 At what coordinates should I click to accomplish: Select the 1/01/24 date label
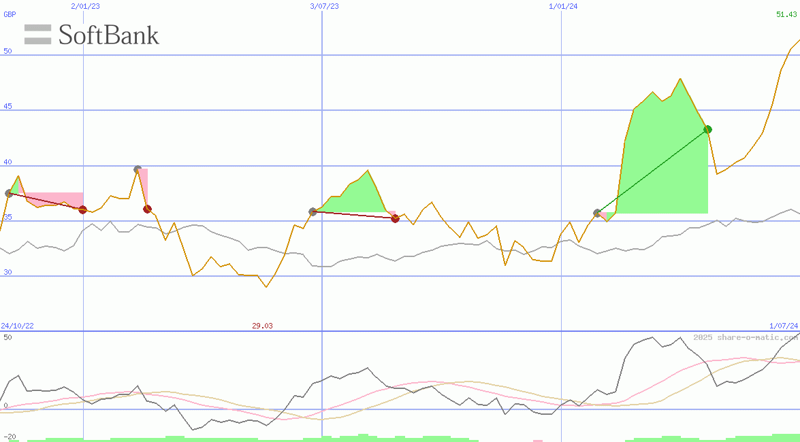tap(563, 6)
